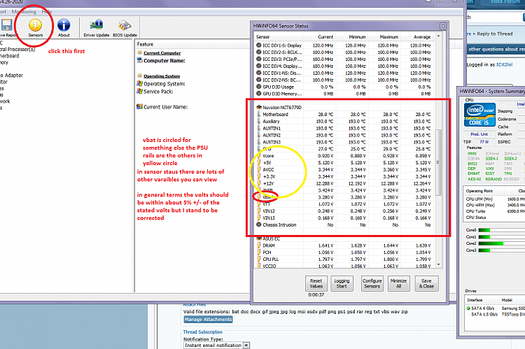Select the GPU D3D Memory row
This screenshot has height=349, width=525.
point(345,94)
